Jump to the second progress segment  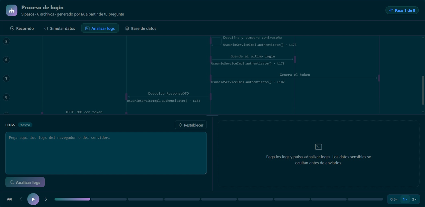pyautogui.click(x=109, y=199)
